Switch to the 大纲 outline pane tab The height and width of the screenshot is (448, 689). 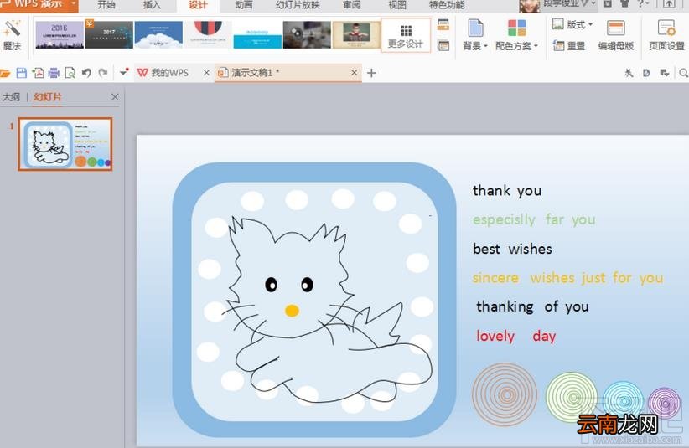(11, 97)
